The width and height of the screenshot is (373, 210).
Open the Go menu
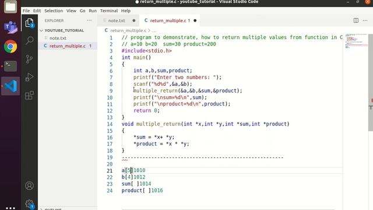pos(82,10)
